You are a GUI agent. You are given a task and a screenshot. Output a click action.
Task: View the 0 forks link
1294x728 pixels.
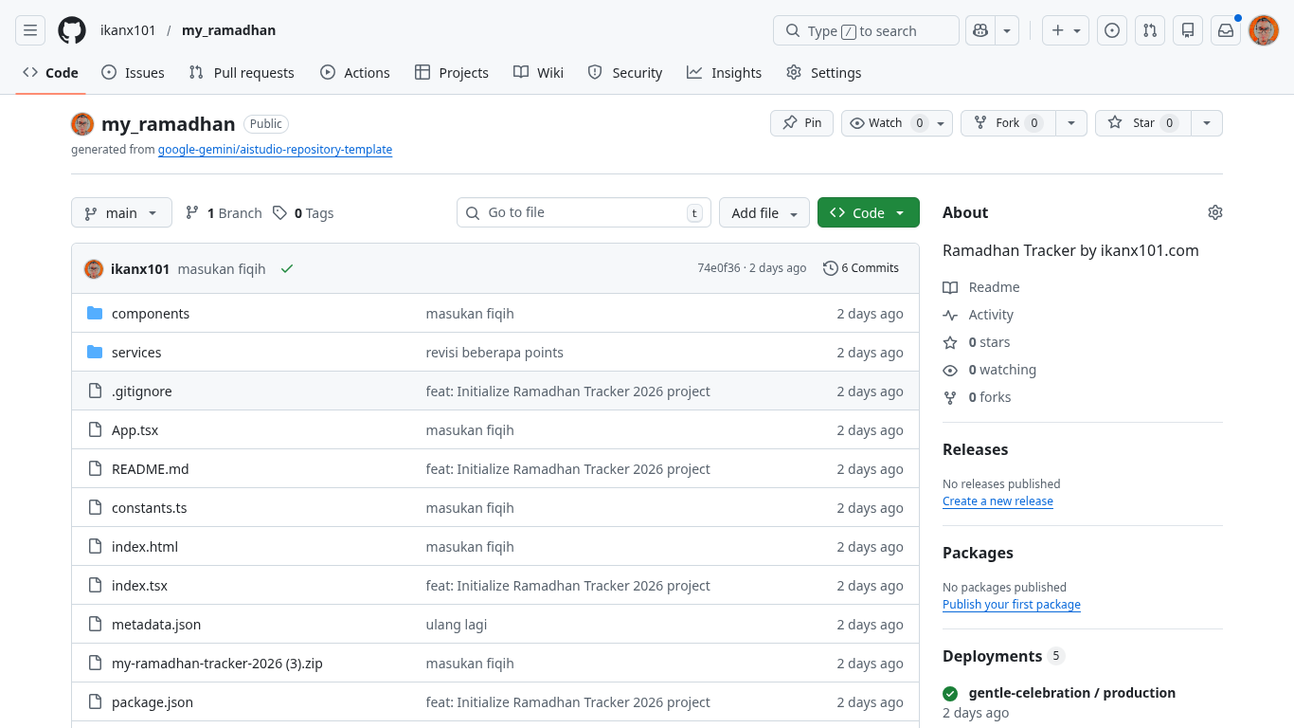[x=977, y=397]
